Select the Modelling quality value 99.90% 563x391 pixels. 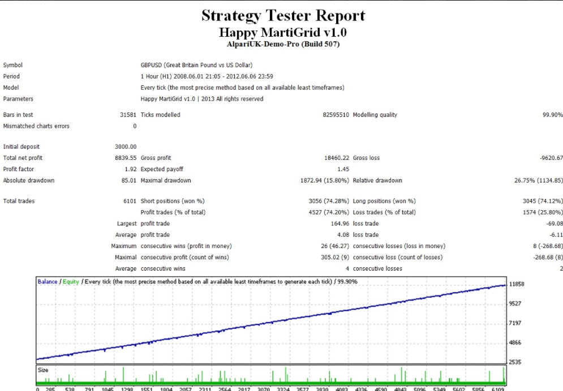click(553, 115)
